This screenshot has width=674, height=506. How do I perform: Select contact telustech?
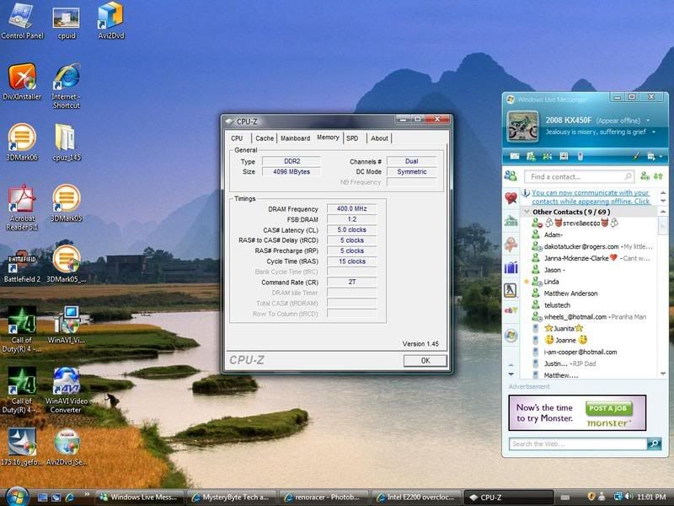[557, 305]
